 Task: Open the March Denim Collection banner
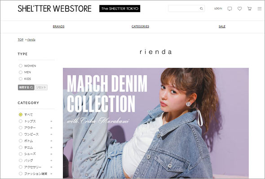(x=156, y=123)
